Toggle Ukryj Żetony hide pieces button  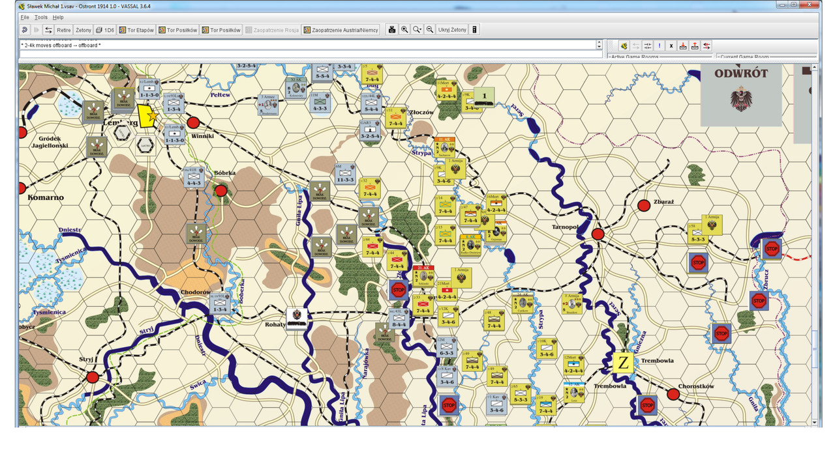point(452,30)
